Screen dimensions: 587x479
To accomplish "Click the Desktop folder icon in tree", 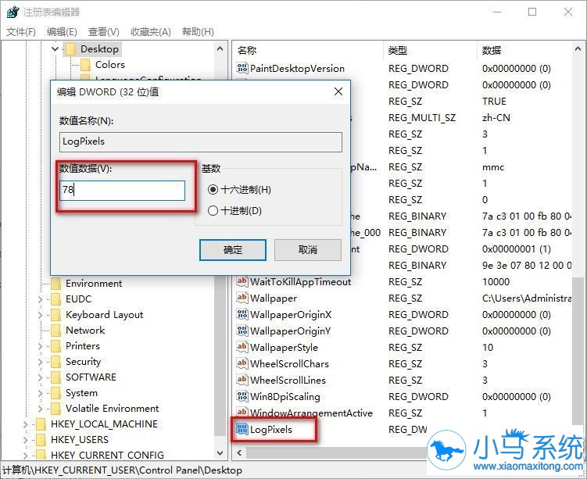I will point(70,49).
